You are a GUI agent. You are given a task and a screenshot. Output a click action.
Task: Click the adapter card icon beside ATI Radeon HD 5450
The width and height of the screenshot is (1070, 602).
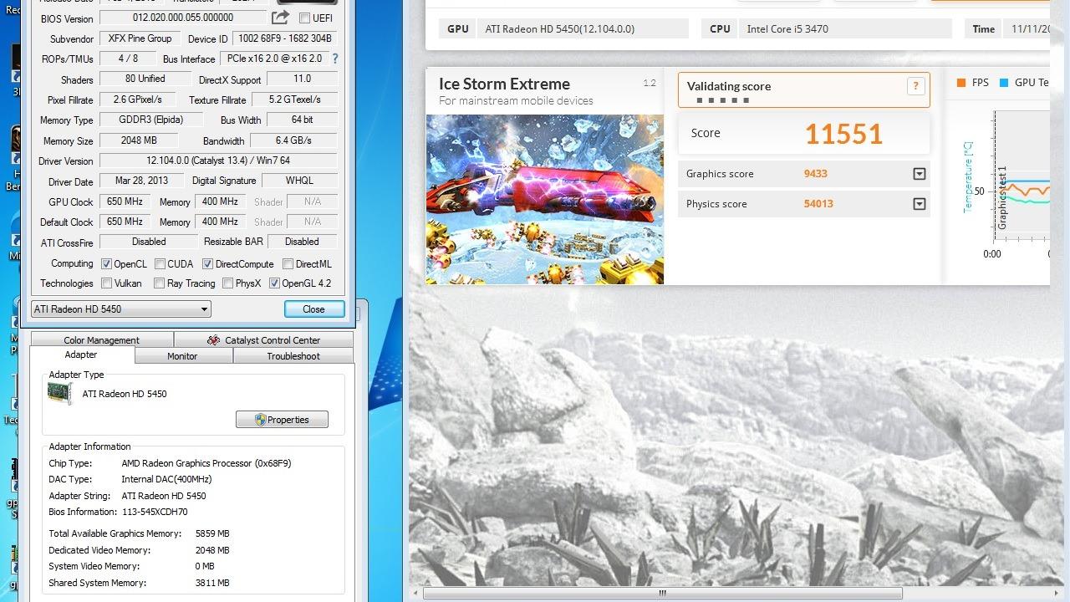coord(60,394)
